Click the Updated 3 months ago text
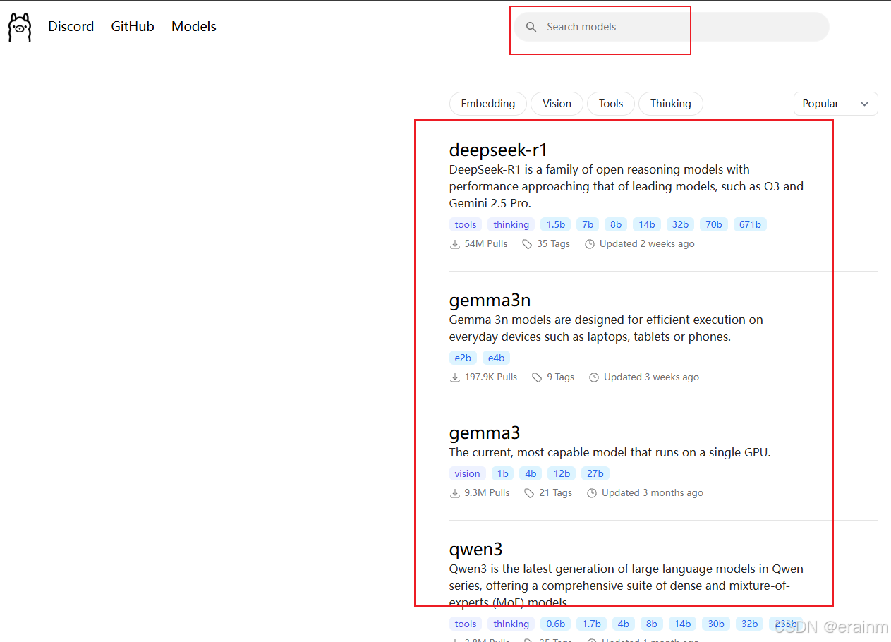Viewport: 891px width, 642px height. 653,493
